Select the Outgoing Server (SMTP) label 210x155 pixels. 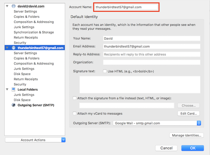pos(36,105)
